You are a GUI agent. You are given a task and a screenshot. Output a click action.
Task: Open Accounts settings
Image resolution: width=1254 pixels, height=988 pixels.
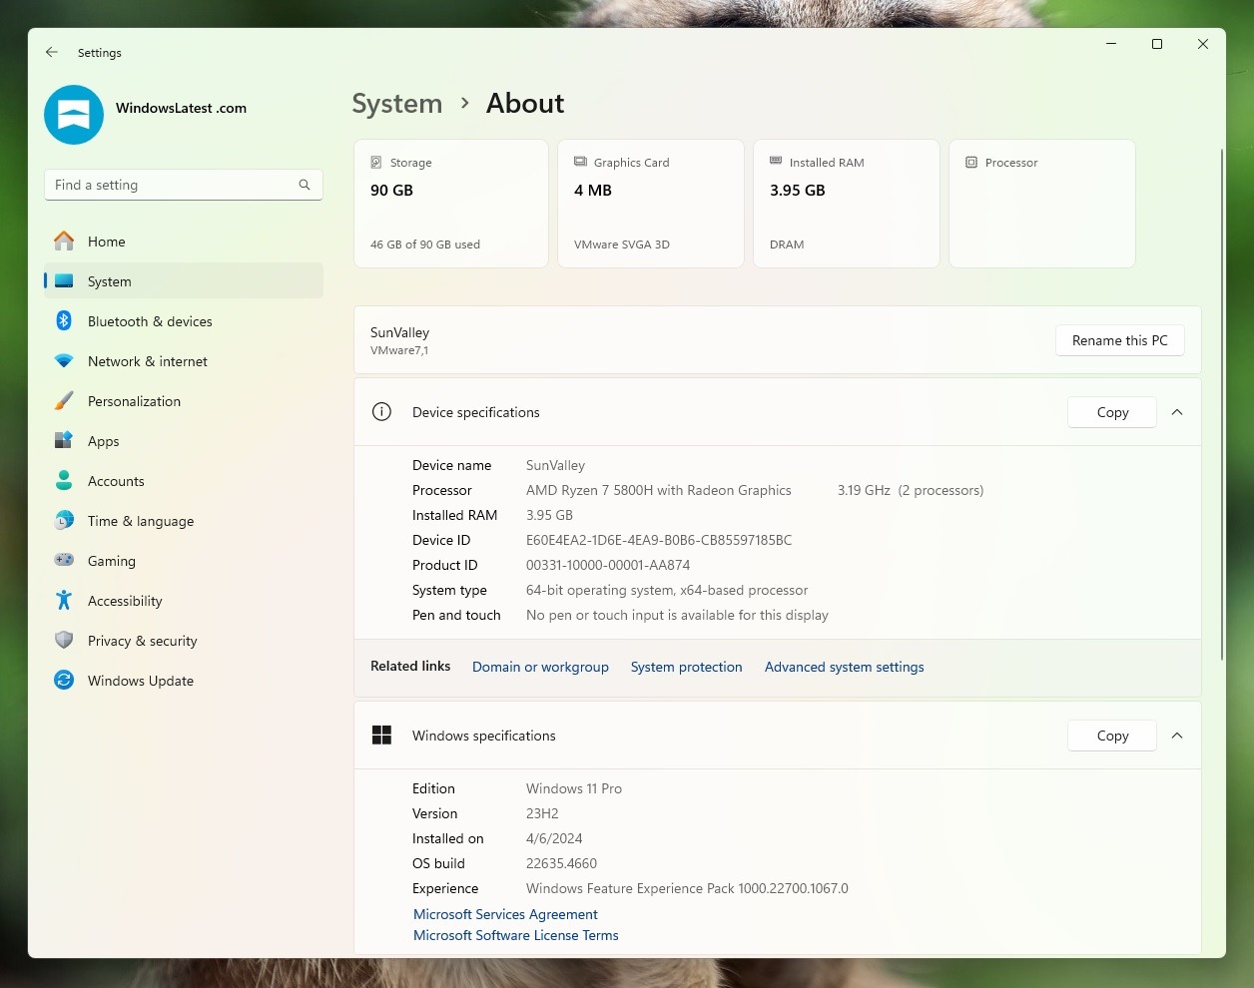pyautogui.click(x=116, y=481)
